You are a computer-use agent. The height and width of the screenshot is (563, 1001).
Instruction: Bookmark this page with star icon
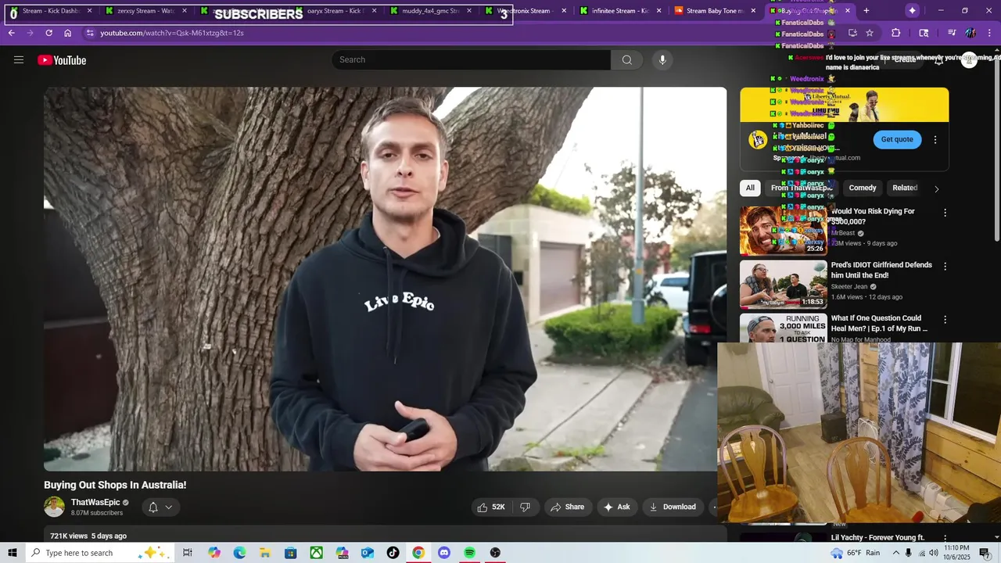[x=869, y=33]
